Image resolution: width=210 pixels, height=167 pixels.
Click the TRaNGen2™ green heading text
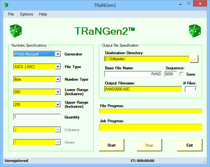click(x=105, y=31)
